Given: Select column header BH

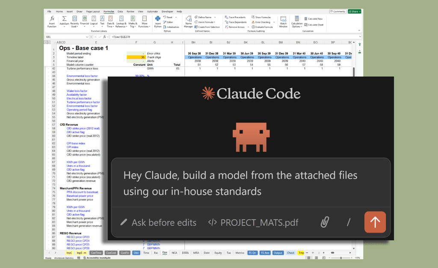Looking at the screenshot, I should tap(193, 42).
